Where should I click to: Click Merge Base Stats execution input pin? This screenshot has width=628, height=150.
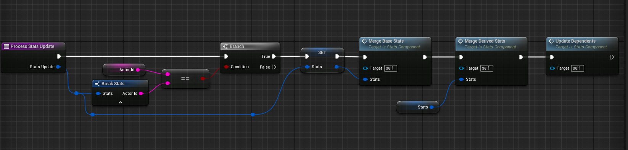click(365, 57)
